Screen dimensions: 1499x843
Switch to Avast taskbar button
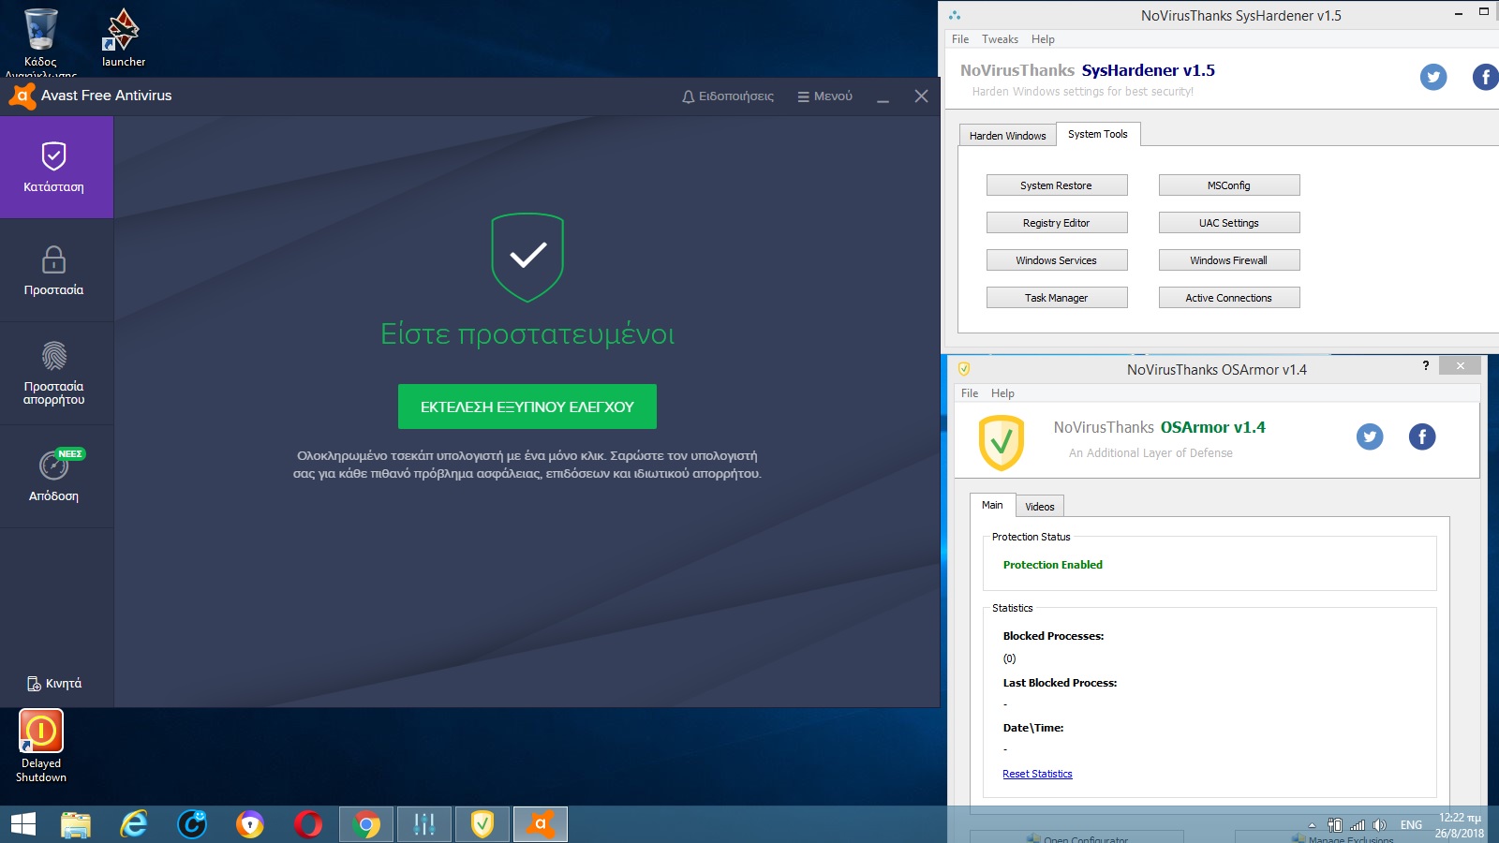[x=541, y=824]
